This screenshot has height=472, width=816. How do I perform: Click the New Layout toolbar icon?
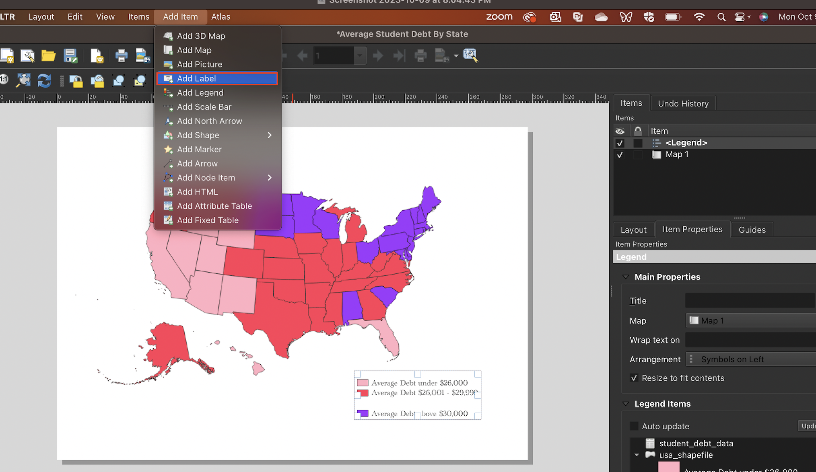(x=7, y=55)
